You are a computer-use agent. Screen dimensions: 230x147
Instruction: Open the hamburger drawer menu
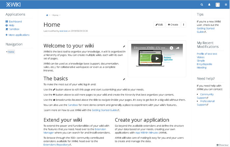[x=226, y=5]
